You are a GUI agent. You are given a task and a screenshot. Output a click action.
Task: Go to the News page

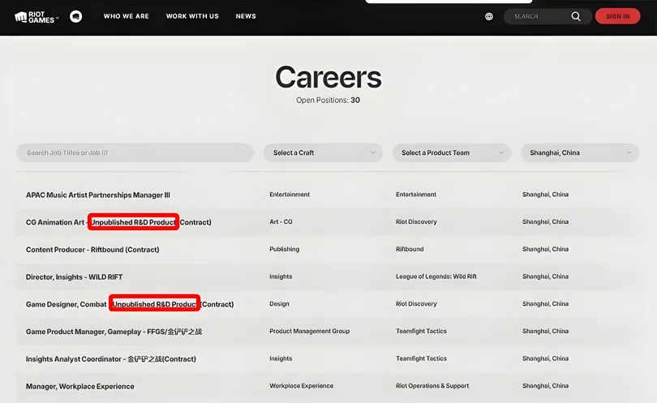pyautogui.click(x=246, y=16)
